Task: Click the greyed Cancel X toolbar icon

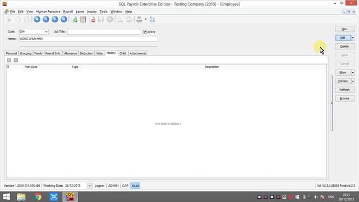Action: tap(110, 20)
